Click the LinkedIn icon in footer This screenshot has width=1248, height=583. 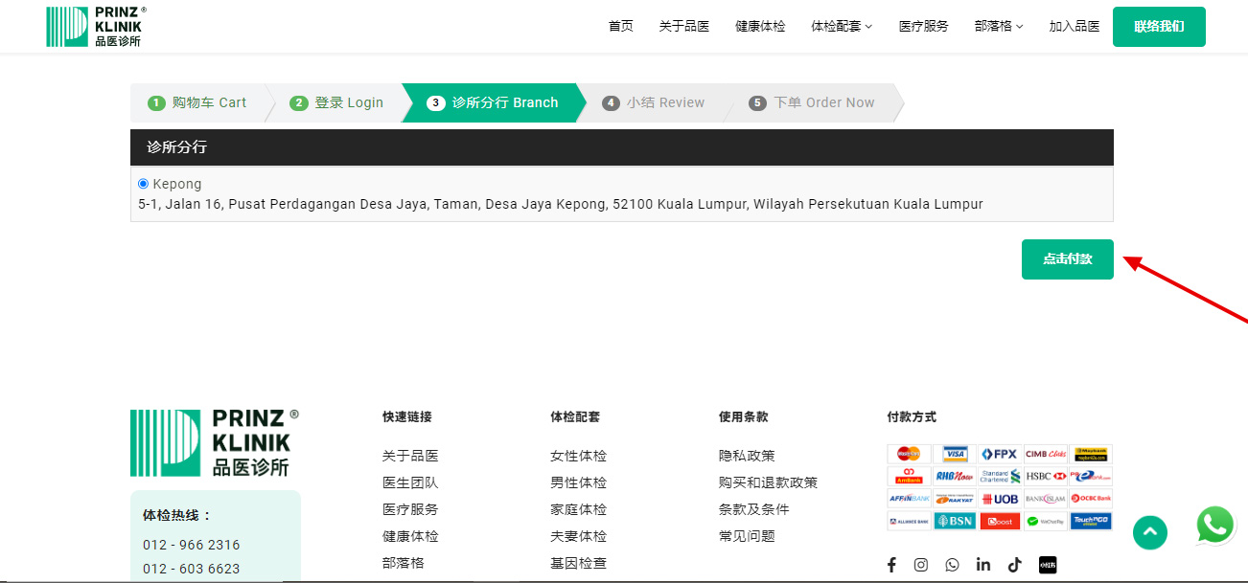(983, 565)
